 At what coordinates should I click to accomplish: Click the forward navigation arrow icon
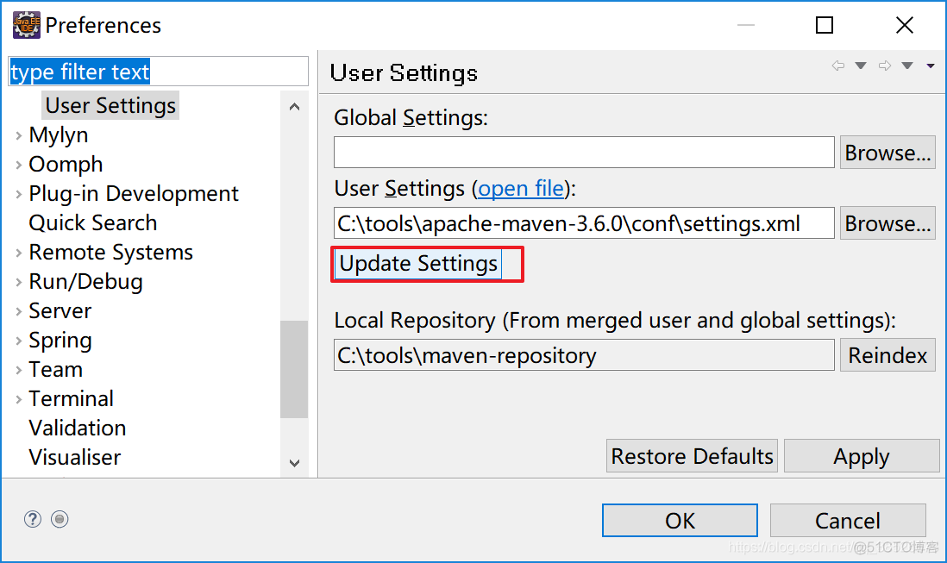(884, 66)
